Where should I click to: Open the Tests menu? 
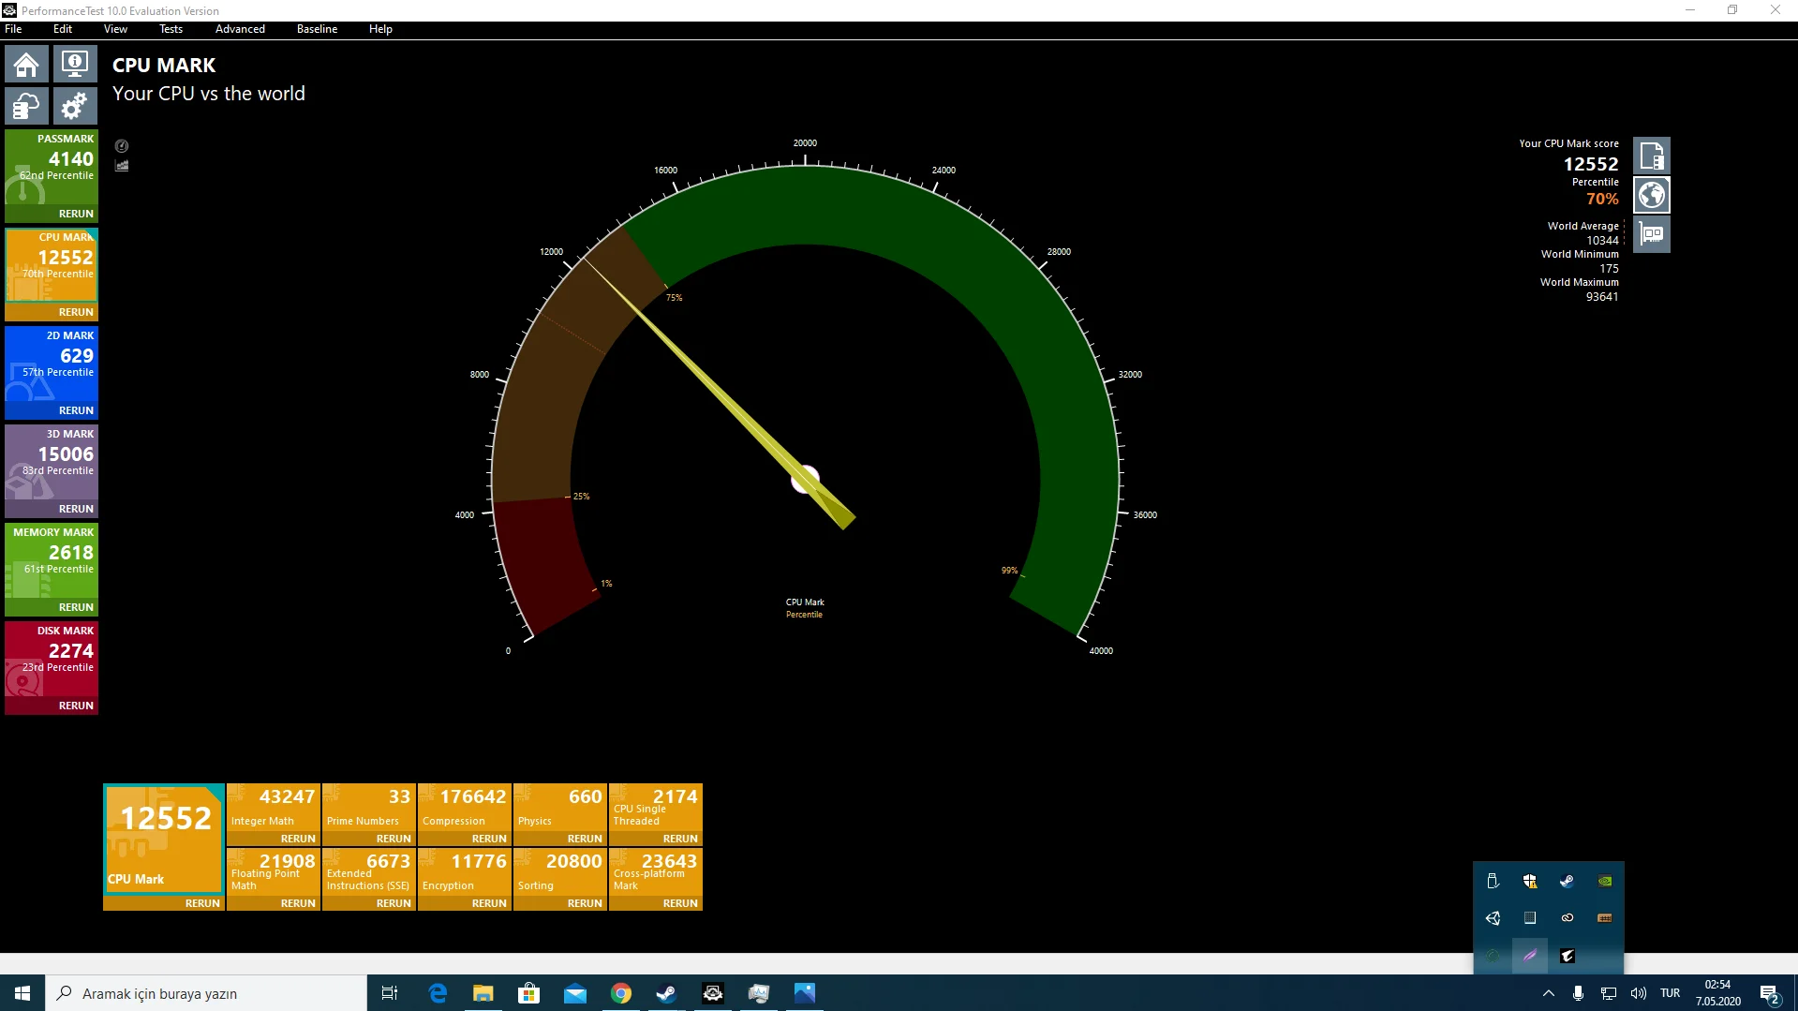(171, 29)
